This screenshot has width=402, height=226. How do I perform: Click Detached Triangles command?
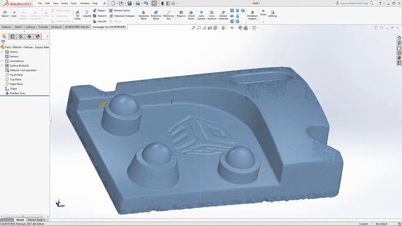122,16
